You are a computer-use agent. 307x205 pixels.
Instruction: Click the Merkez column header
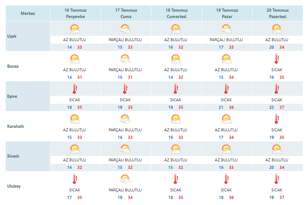28,13
